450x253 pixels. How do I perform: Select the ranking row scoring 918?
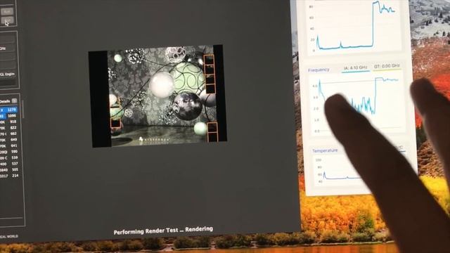click(x=9, y=122)
